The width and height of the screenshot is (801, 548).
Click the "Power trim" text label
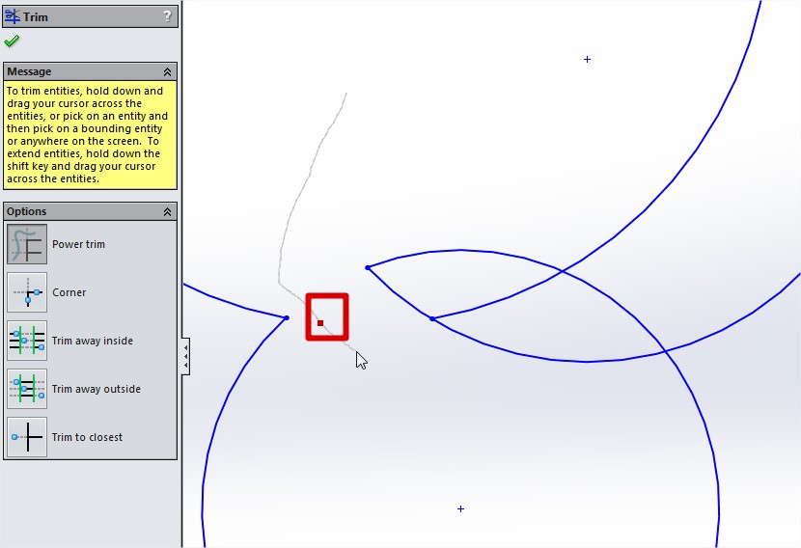(x=78, y=244)
